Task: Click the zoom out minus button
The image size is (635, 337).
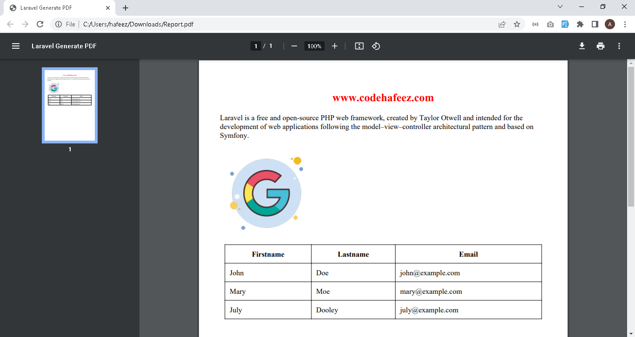Action: [x=294, y=46]
